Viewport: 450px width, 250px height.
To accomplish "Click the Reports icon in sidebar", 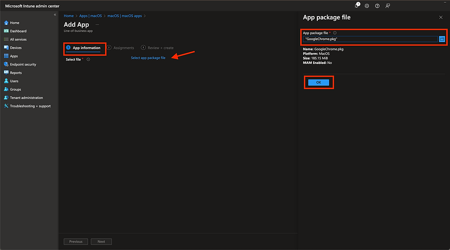I will [6, 72].
